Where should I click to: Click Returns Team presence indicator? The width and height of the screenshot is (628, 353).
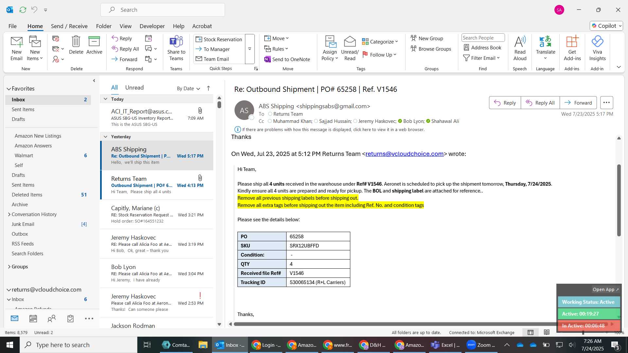point(270,114)
